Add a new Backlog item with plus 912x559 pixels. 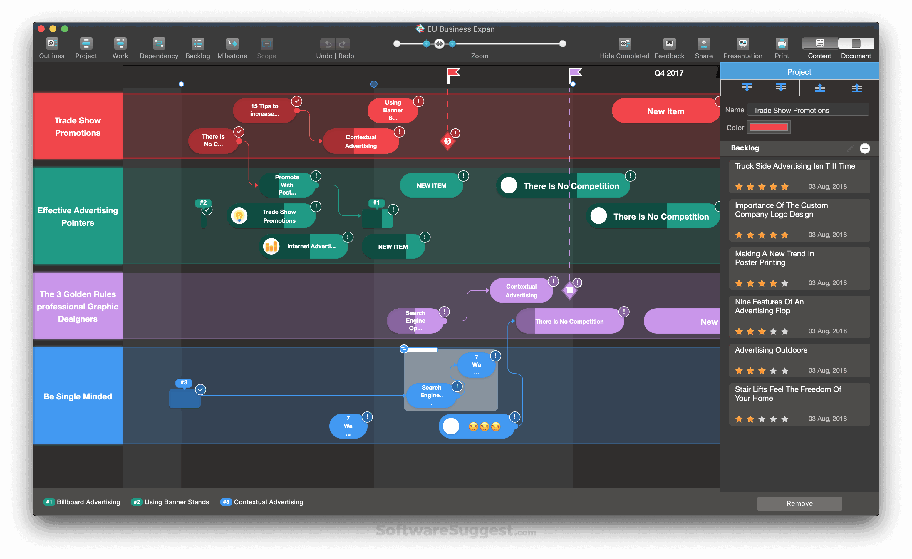click(865, 148)
